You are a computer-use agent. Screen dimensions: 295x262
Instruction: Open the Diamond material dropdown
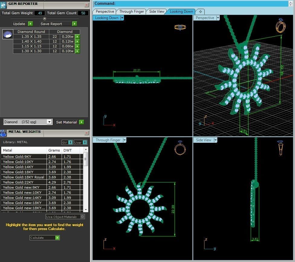coord(49,122)
